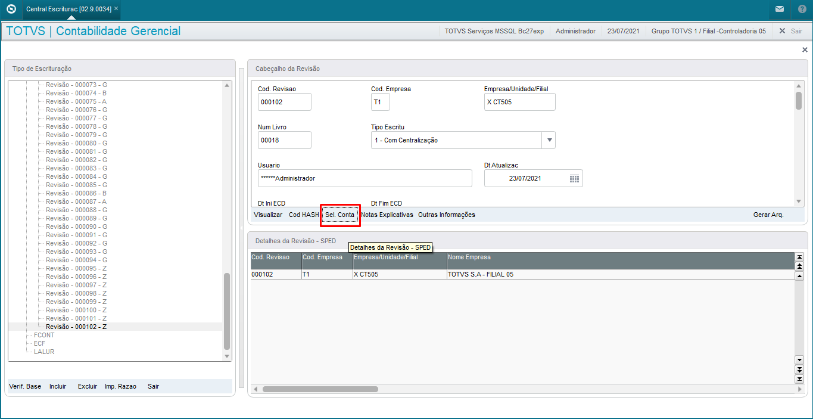Select tree item Revisão - 000101 - Z
The height and width of the screenshot is (419, 813).
[76, 318]
